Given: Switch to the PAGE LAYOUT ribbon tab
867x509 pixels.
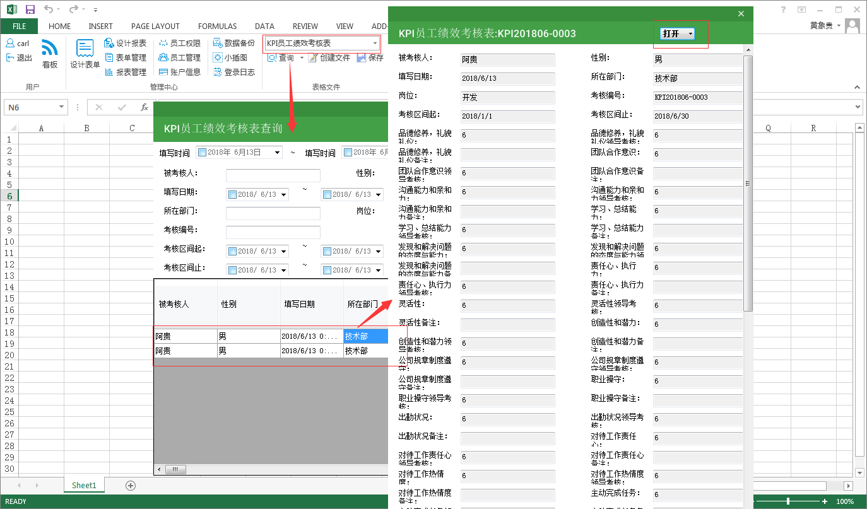Looking at the screenshot, I should (155, 26).
